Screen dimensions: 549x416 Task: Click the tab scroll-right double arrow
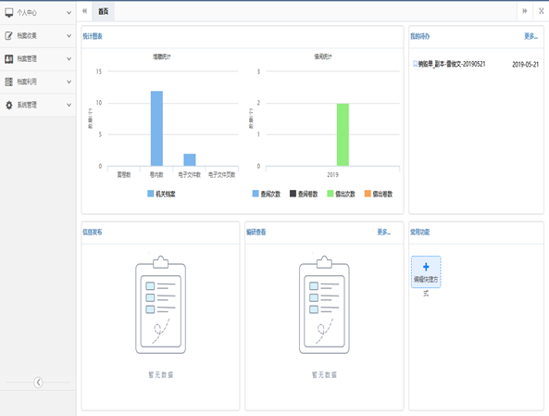coord(525,11)
